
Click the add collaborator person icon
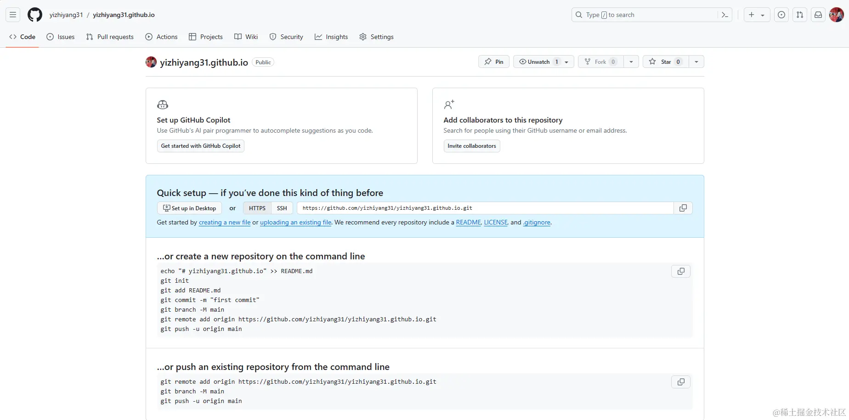(449, 105)
